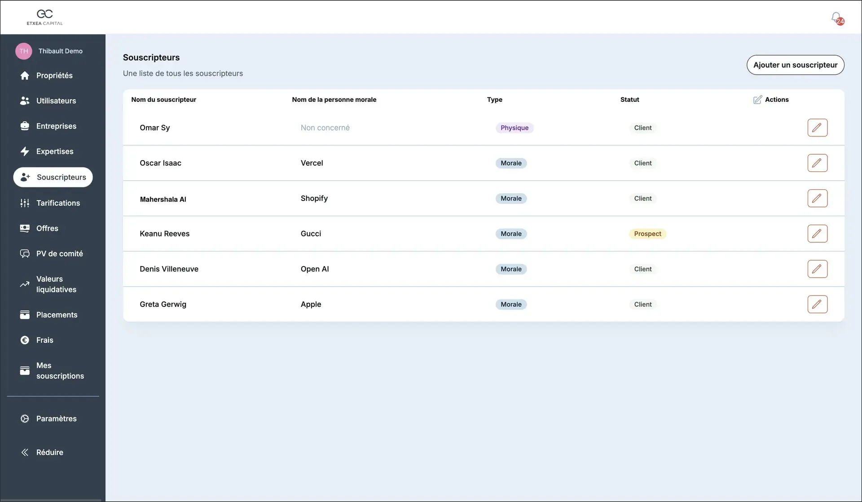Image resolution: width=862 pixels, height=502 pixels.
Task: Click Nom de la personne morale header
Action: coord(334,100)
